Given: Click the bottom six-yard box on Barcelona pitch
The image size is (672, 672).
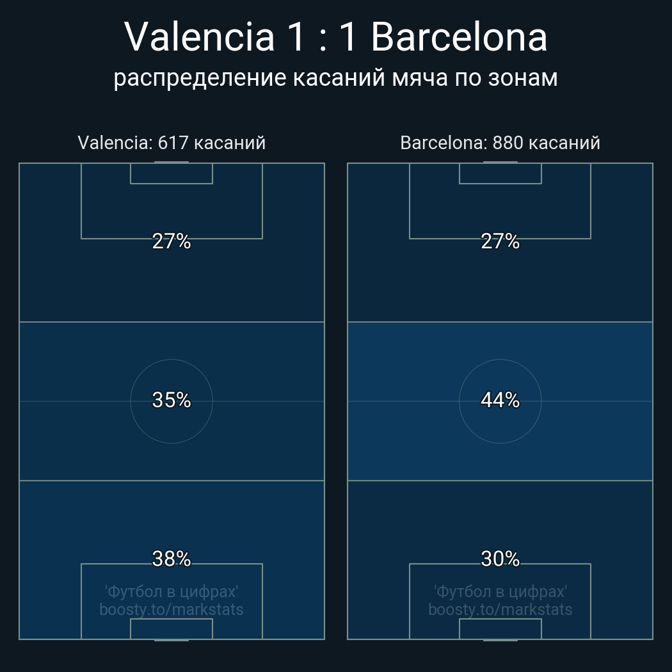Looking at the screenshot, I should (500, 628).
